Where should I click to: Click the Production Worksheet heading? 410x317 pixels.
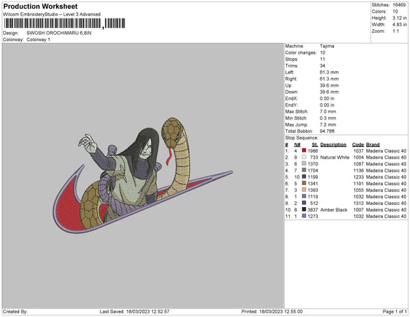click(x=40, y=6)
